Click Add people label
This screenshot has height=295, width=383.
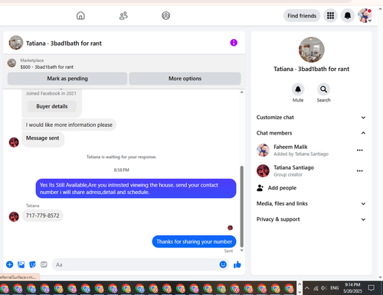pos(282,188)
